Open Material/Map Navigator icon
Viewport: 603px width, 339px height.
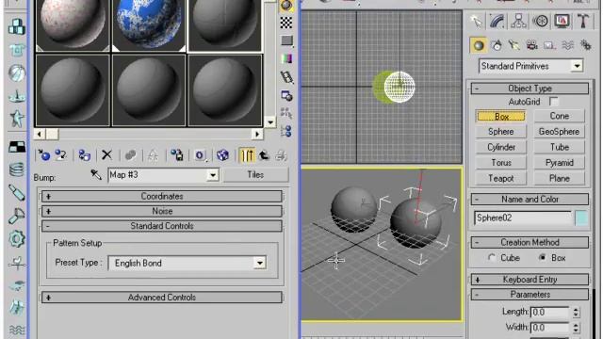pos(286,132)
